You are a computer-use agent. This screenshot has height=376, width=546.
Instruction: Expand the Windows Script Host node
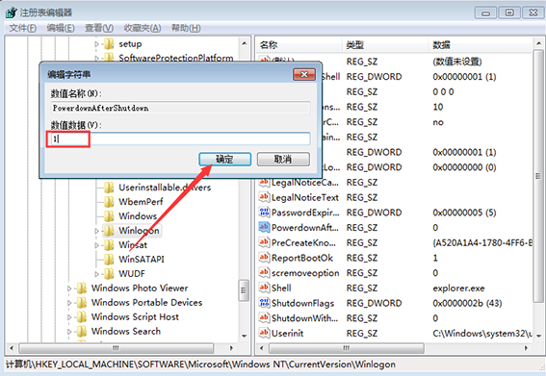click(69, 317)
